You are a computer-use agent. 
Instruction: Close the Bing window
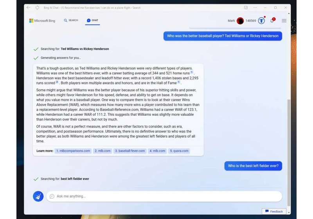[x=286, y=7]
